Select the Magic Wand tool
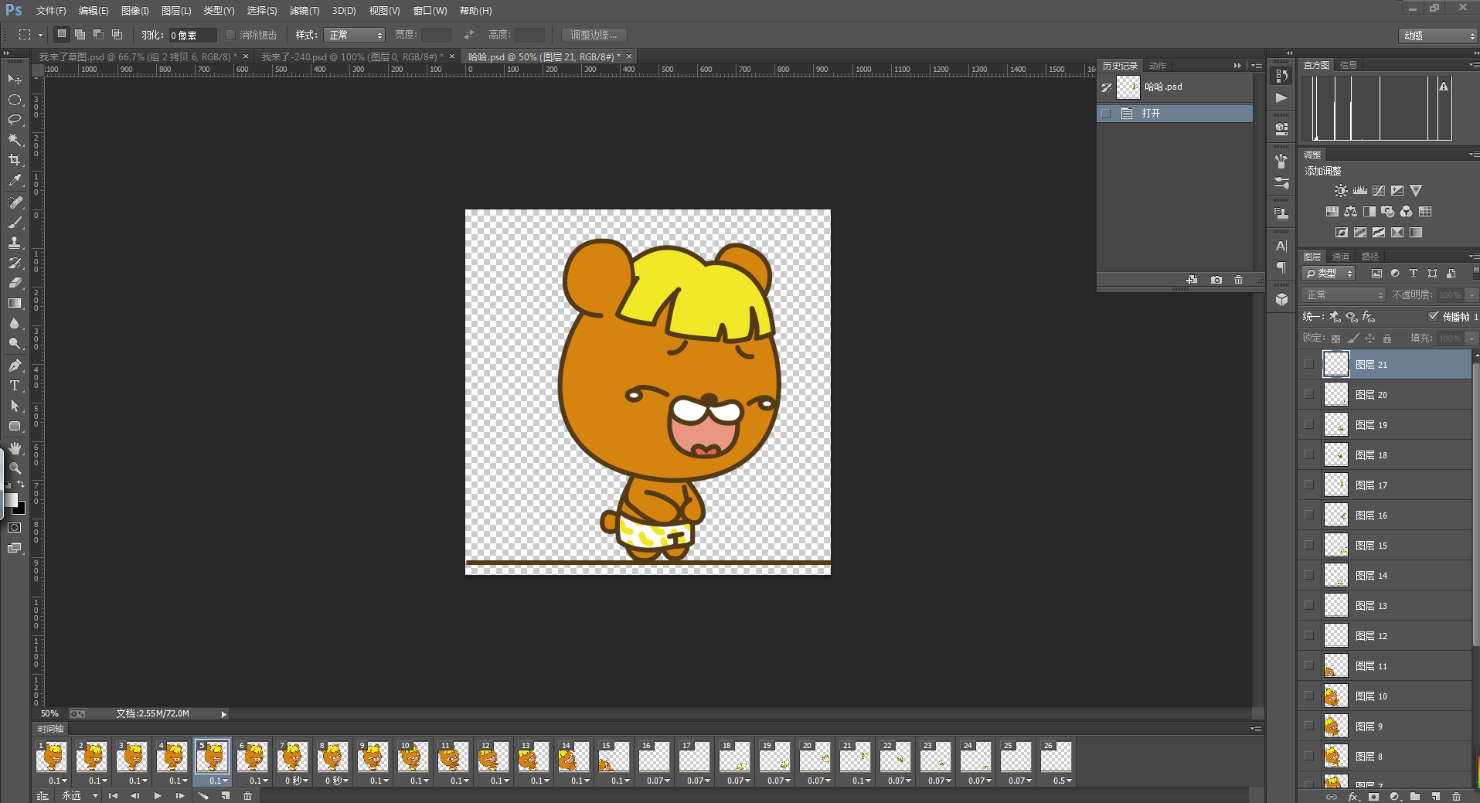 point(15,140)
